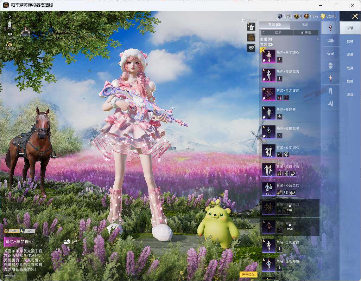This screenshot has height=281, width=361.
Task: Click the play arrow icon top-left
Action: 9,17
